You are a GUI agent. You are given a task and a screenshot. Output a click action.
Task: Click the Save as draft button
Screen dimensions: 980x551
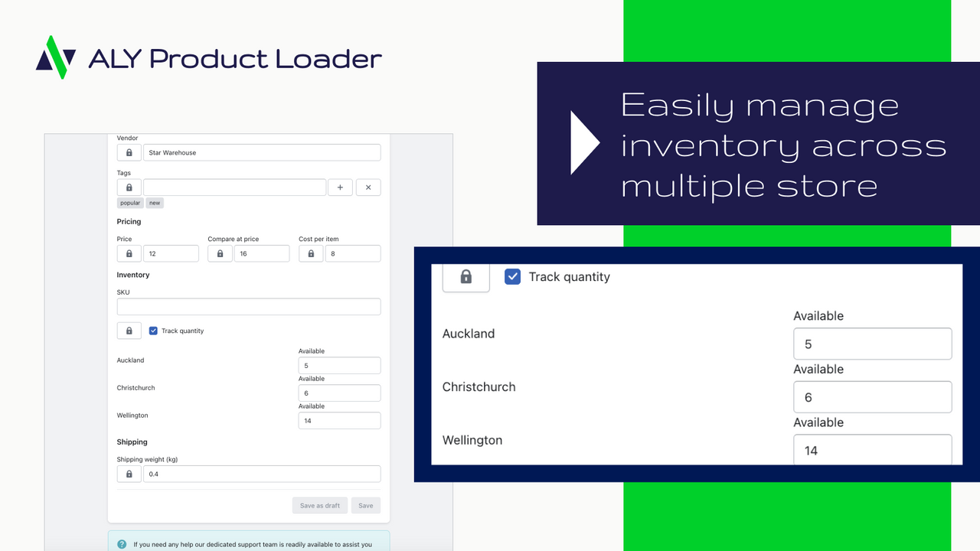[320, 505]
